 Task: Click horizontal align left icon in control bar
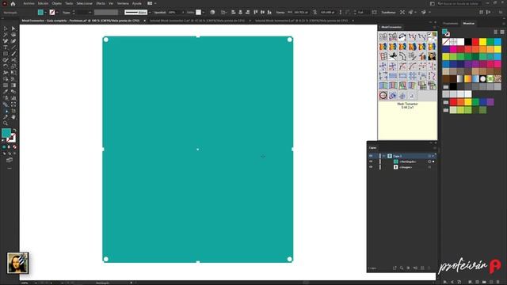tap(233, 13)
